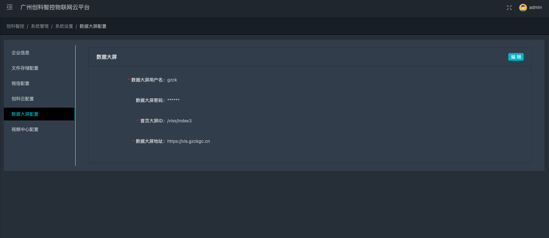Click the platform title 广州创科智控物联网云平台

tap(55, 7)
